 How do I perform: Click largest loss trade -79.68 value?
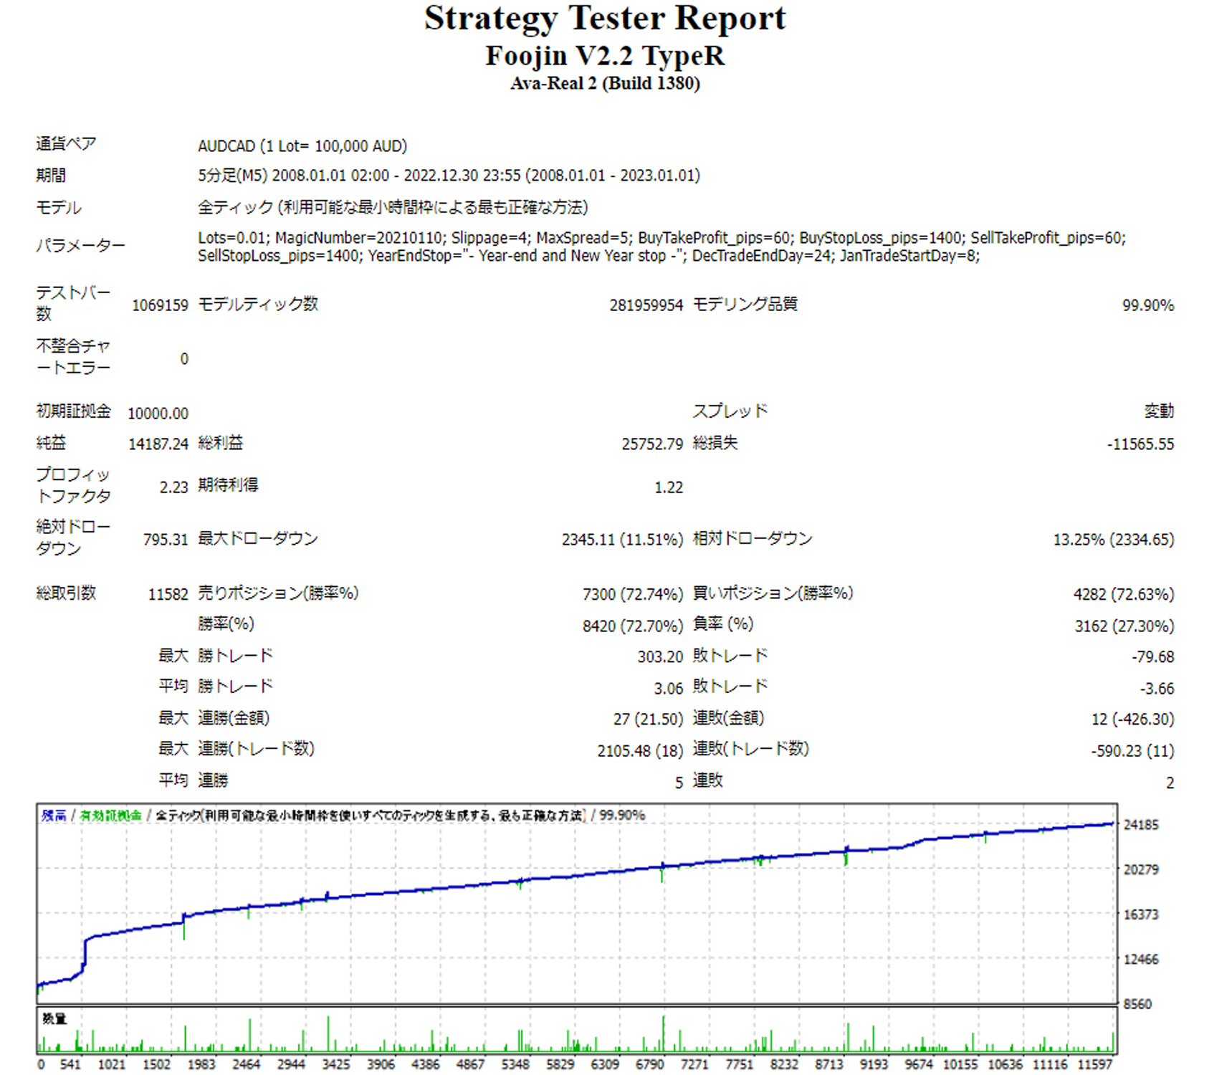(x=1152, y=657)
